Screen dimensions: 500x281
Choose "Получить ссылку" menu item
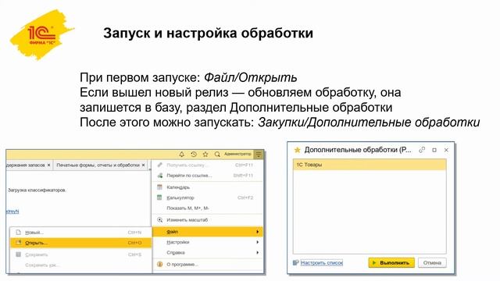[x=207, y=165]
